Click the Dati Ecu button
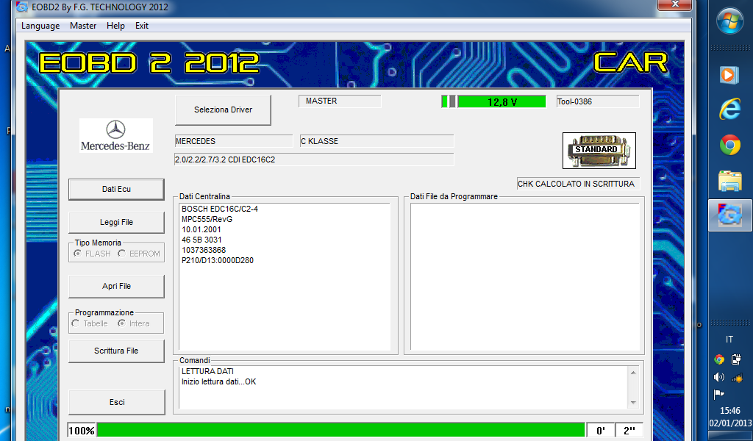753x441 pixels. (116, 189)
